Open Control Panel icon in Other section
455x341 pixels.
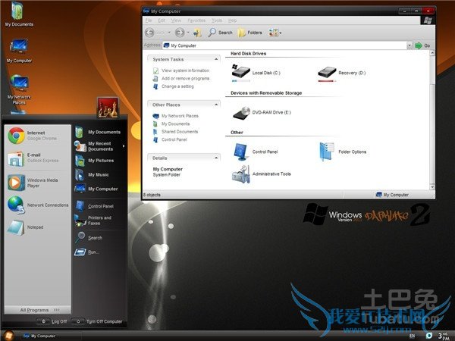(x=241, y=152)
